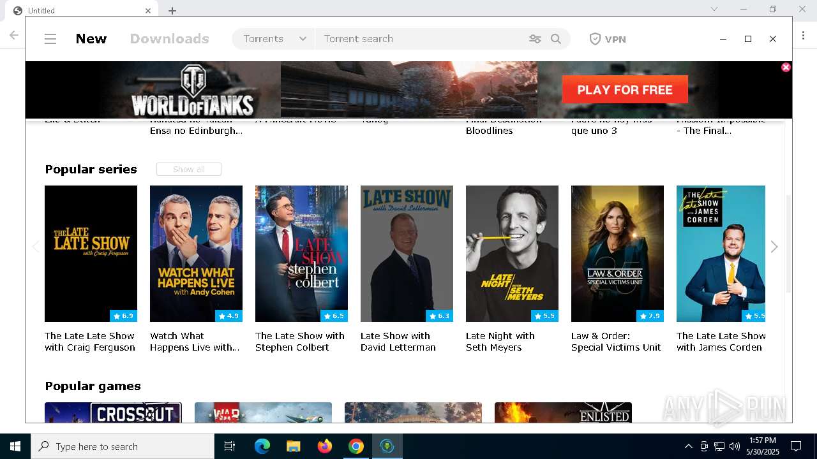Click title 'Late Night with Seth Meyers'
Image resolution: width=817 pixels, height=459 pixels.
(500, 342)
